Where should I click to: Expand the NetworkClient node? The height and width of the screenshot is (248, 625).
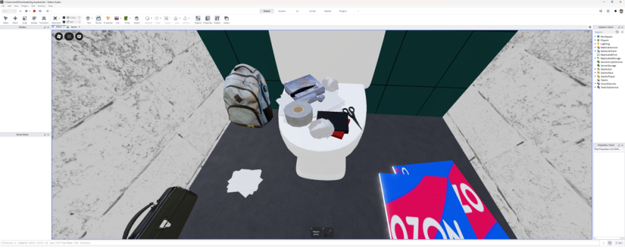pyautogui.click(x=595, y=51)
